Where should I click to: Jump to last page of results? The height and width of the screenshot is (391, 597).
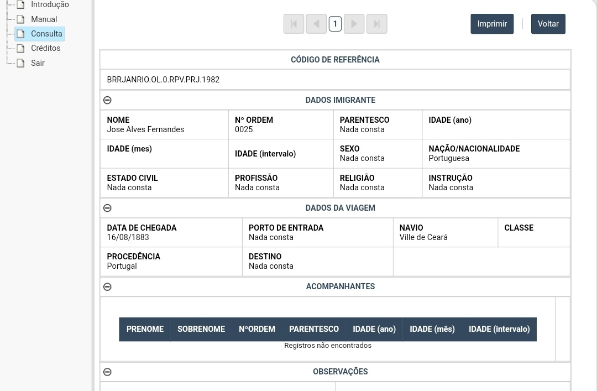(376, 24)
